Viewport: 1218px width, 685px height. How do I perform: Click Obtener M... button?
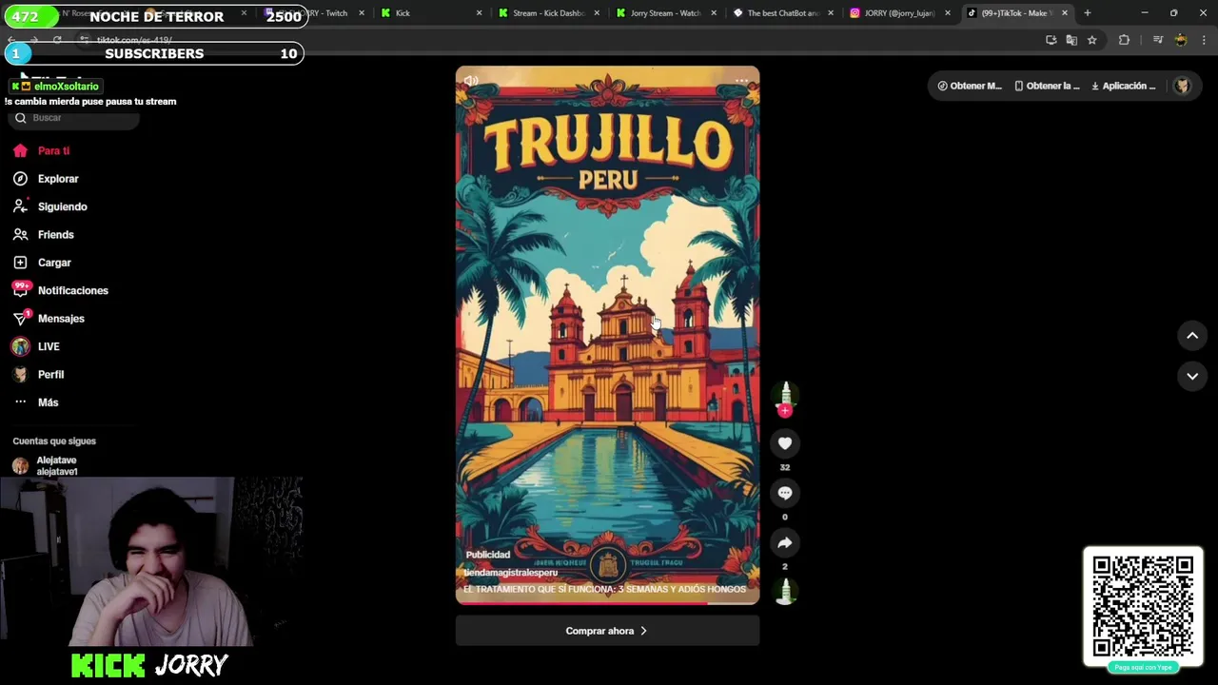pos(970,86)
